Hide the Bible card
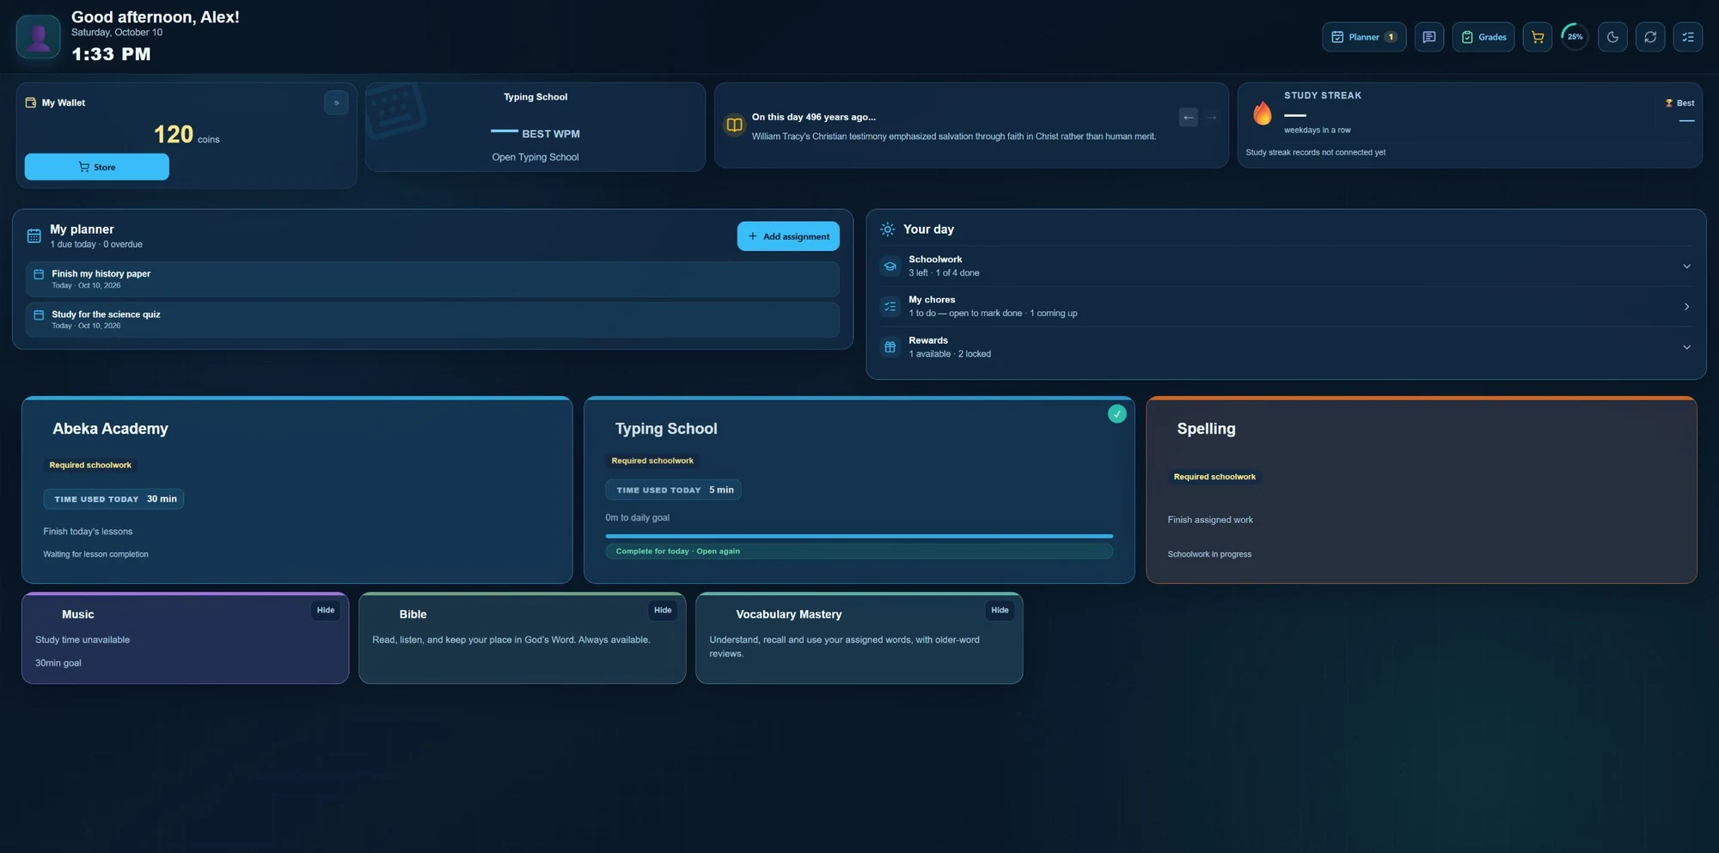The image size is (1719, 853). pyautogui.click(x=663, y=611)
